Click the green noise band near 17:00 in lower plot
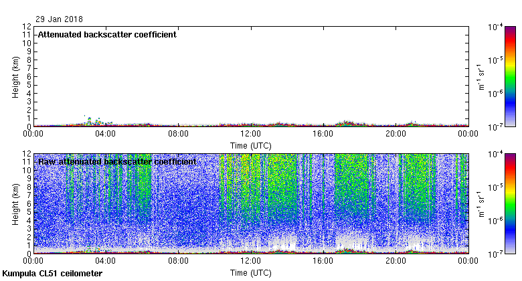522x281 pixels. click(351, 187)
